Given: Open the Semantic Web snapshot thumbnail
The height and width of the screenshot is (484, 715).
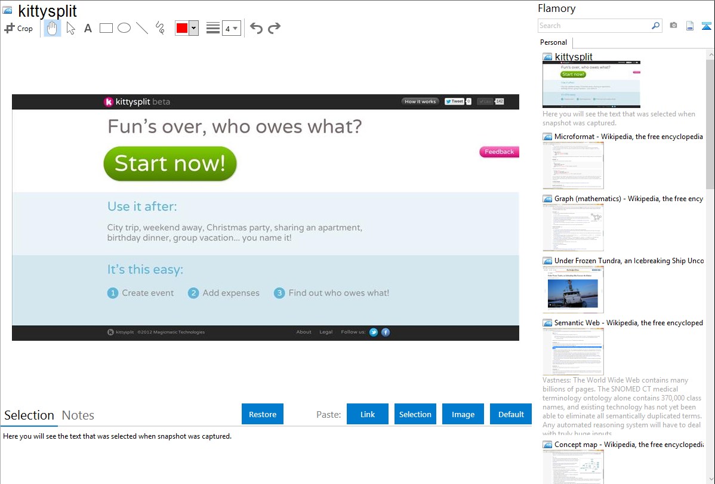Looking at the screenshot, I should 573,352.
